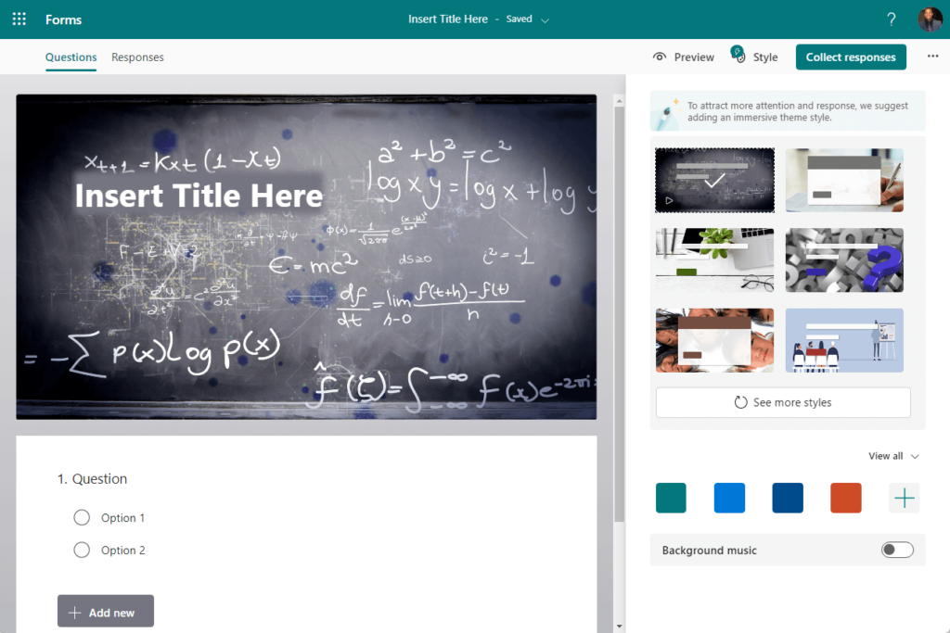
Task: Choose the bright blue color swatch
Action: [729, 498]
